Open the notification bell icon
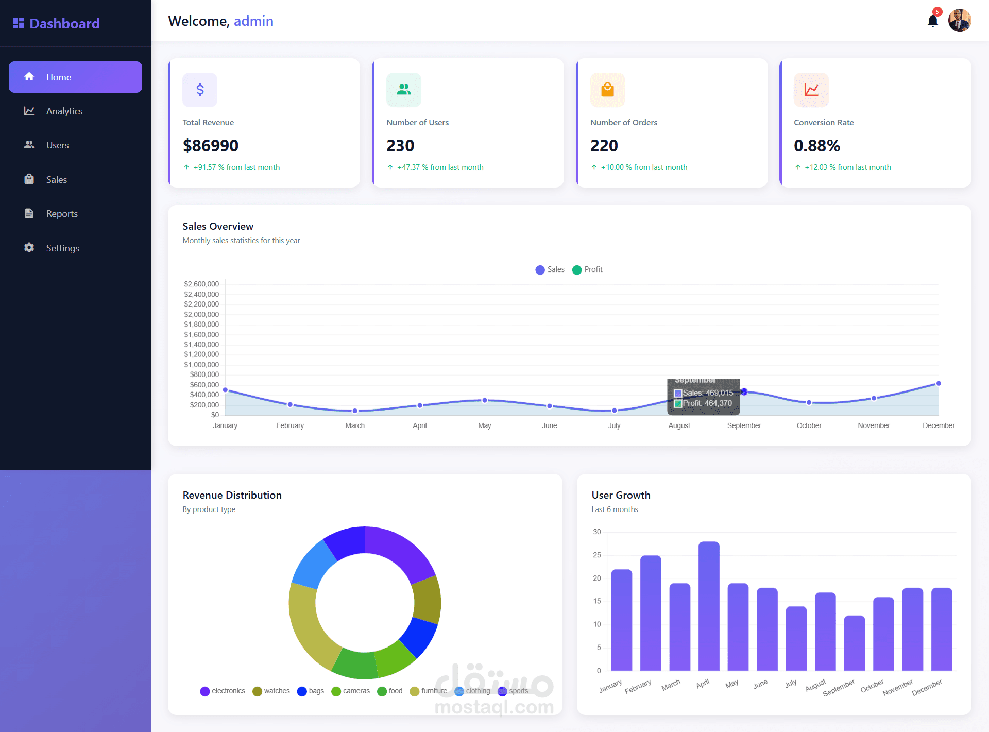This screenshot has height=732, width=989. point(932,21)
